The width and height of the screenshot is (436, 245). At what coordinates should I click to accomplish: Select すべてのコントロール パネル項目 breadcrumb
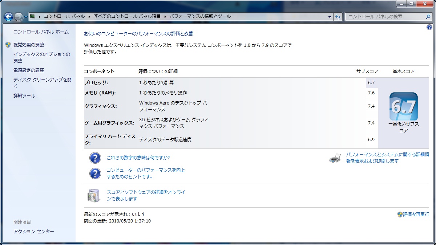point(127,16)
